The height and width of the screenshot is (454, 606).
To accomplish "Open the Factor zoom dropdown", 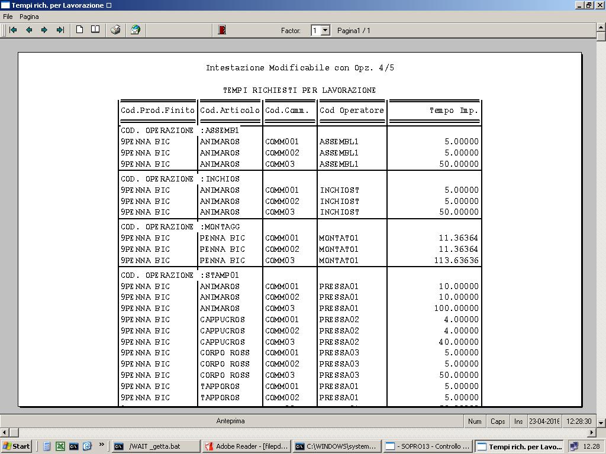I will coord(325,31).
